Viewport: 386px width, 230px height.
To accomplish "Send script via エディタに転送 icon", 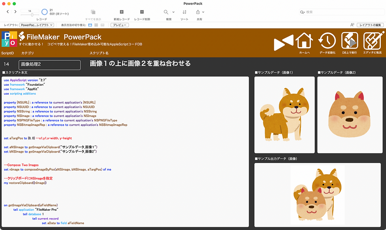I will [x=373, y=40].
